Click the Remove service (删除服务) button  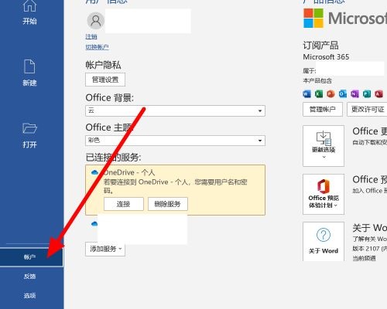(168, 204)
